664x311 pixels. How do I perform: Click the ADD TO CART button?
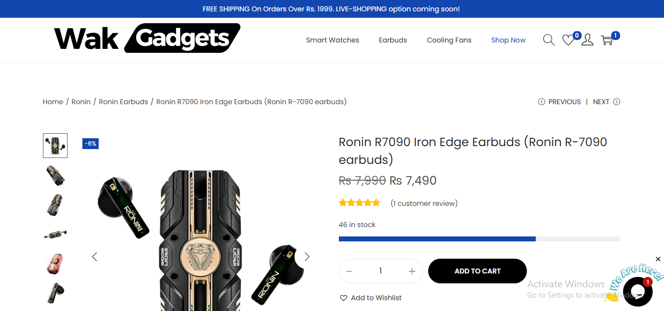[x=477, y=271]
